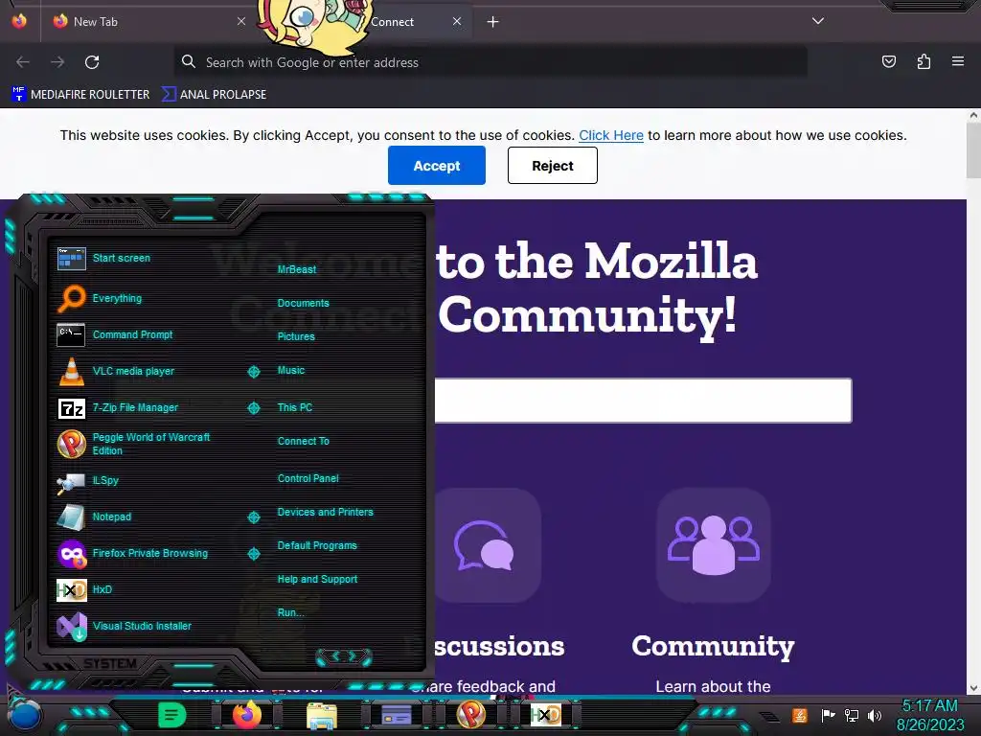The width and height of the screenshot is (981, 736).
Task: Accept the website cookies
Action: click(437, 165)
